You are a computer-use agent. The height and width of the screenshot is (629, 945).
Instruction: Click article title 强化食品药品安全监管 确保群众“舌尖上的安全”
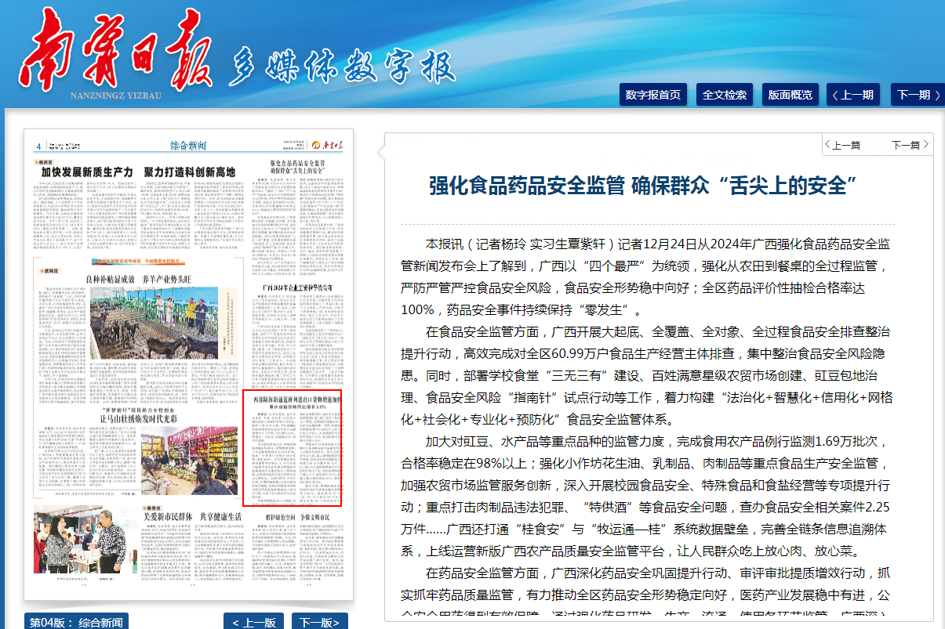click(x=642, y=186)
